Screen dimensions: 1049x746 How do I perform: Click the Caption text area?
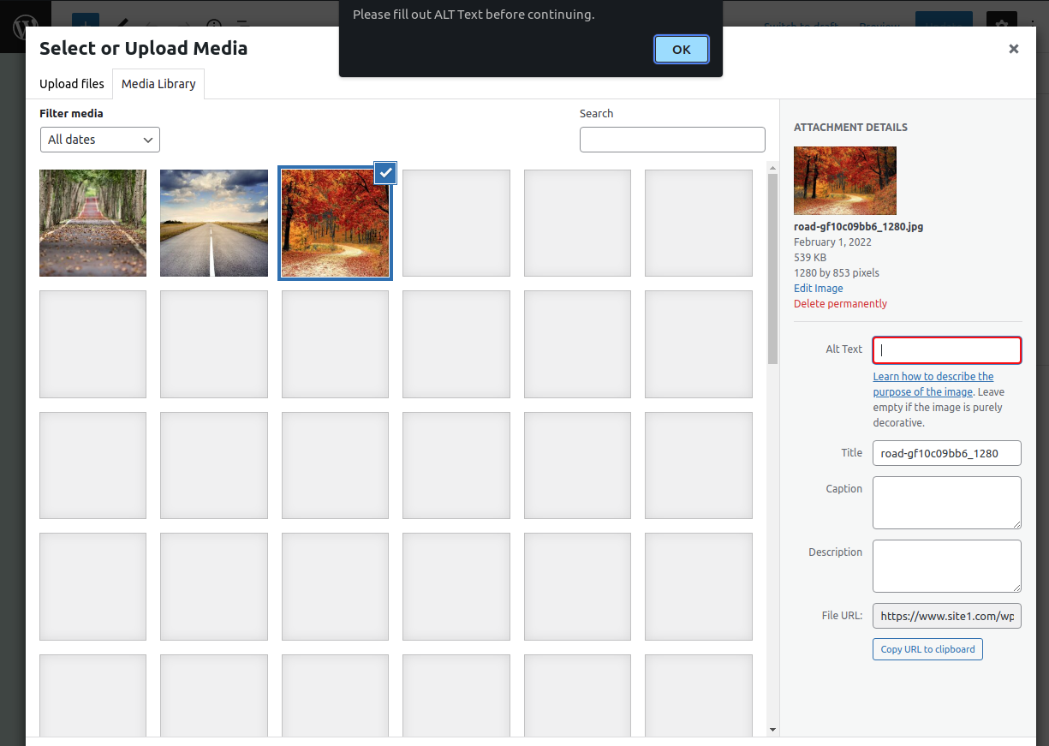coord(947,503)
